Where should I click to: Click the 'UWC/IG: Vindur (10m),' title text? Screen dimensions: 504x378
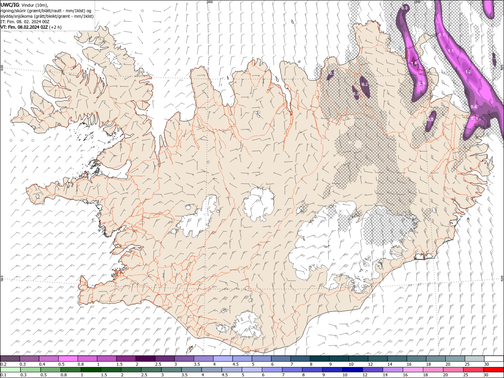coord(25,5)
